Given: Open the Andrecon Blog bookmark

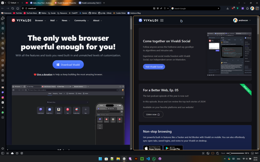Looking at the screenshot, I should tap(134, 13).
